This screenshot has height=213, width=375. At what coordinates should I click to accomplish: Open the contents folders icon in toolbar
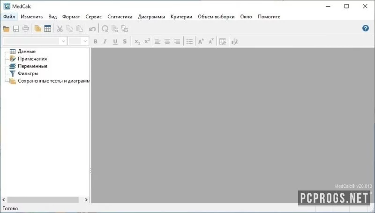(x=38, y=29)
